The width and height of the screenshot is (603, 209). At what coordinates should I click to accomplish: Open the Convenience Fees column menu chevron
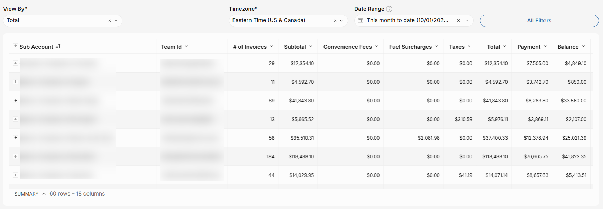[x=376, y=46]
